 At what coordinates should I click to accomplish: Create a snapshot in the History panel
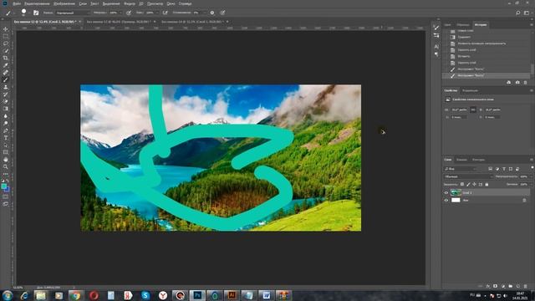517,82
